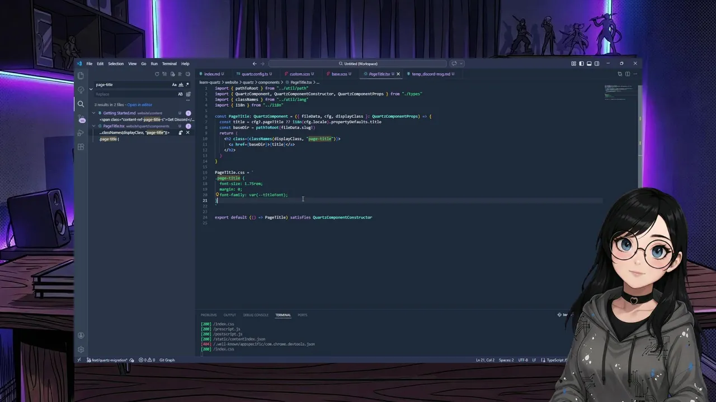Open the Search view in activity bar
716x402 pixels.
coord(81,104)
